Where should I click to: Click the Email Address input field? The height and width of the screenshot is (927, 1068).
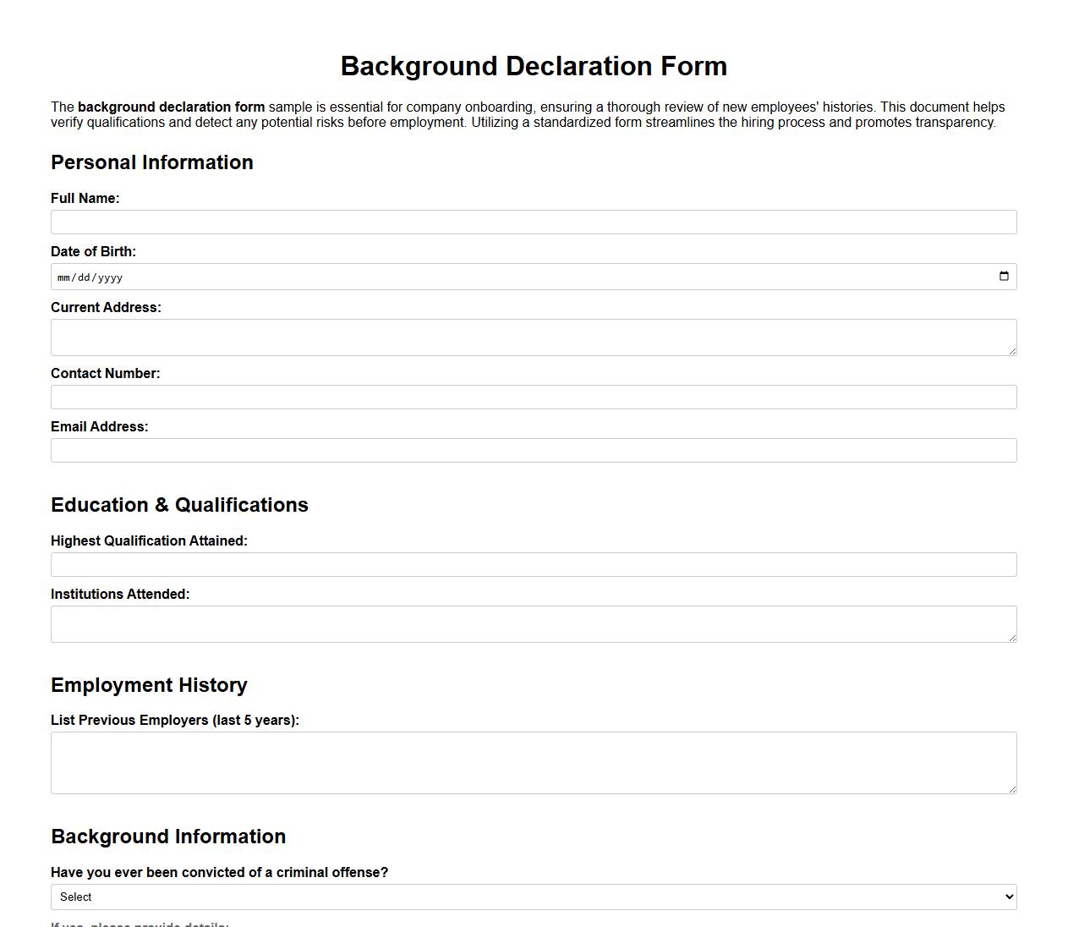(534, 450)
